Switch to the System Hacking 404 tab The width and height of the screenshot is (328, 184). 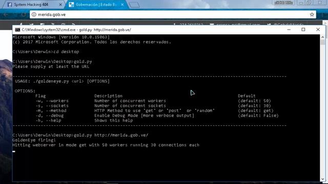coord(31,5)
